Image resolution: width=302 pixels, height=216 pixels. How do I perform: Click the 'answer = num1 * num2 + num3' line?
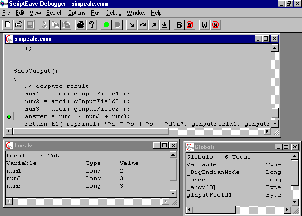tap(77, 116)
